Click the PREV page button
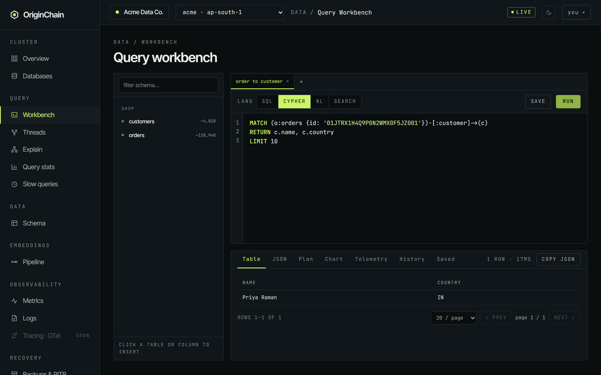The height and width of the screenshot is (375, 601). tap(496, 318)
